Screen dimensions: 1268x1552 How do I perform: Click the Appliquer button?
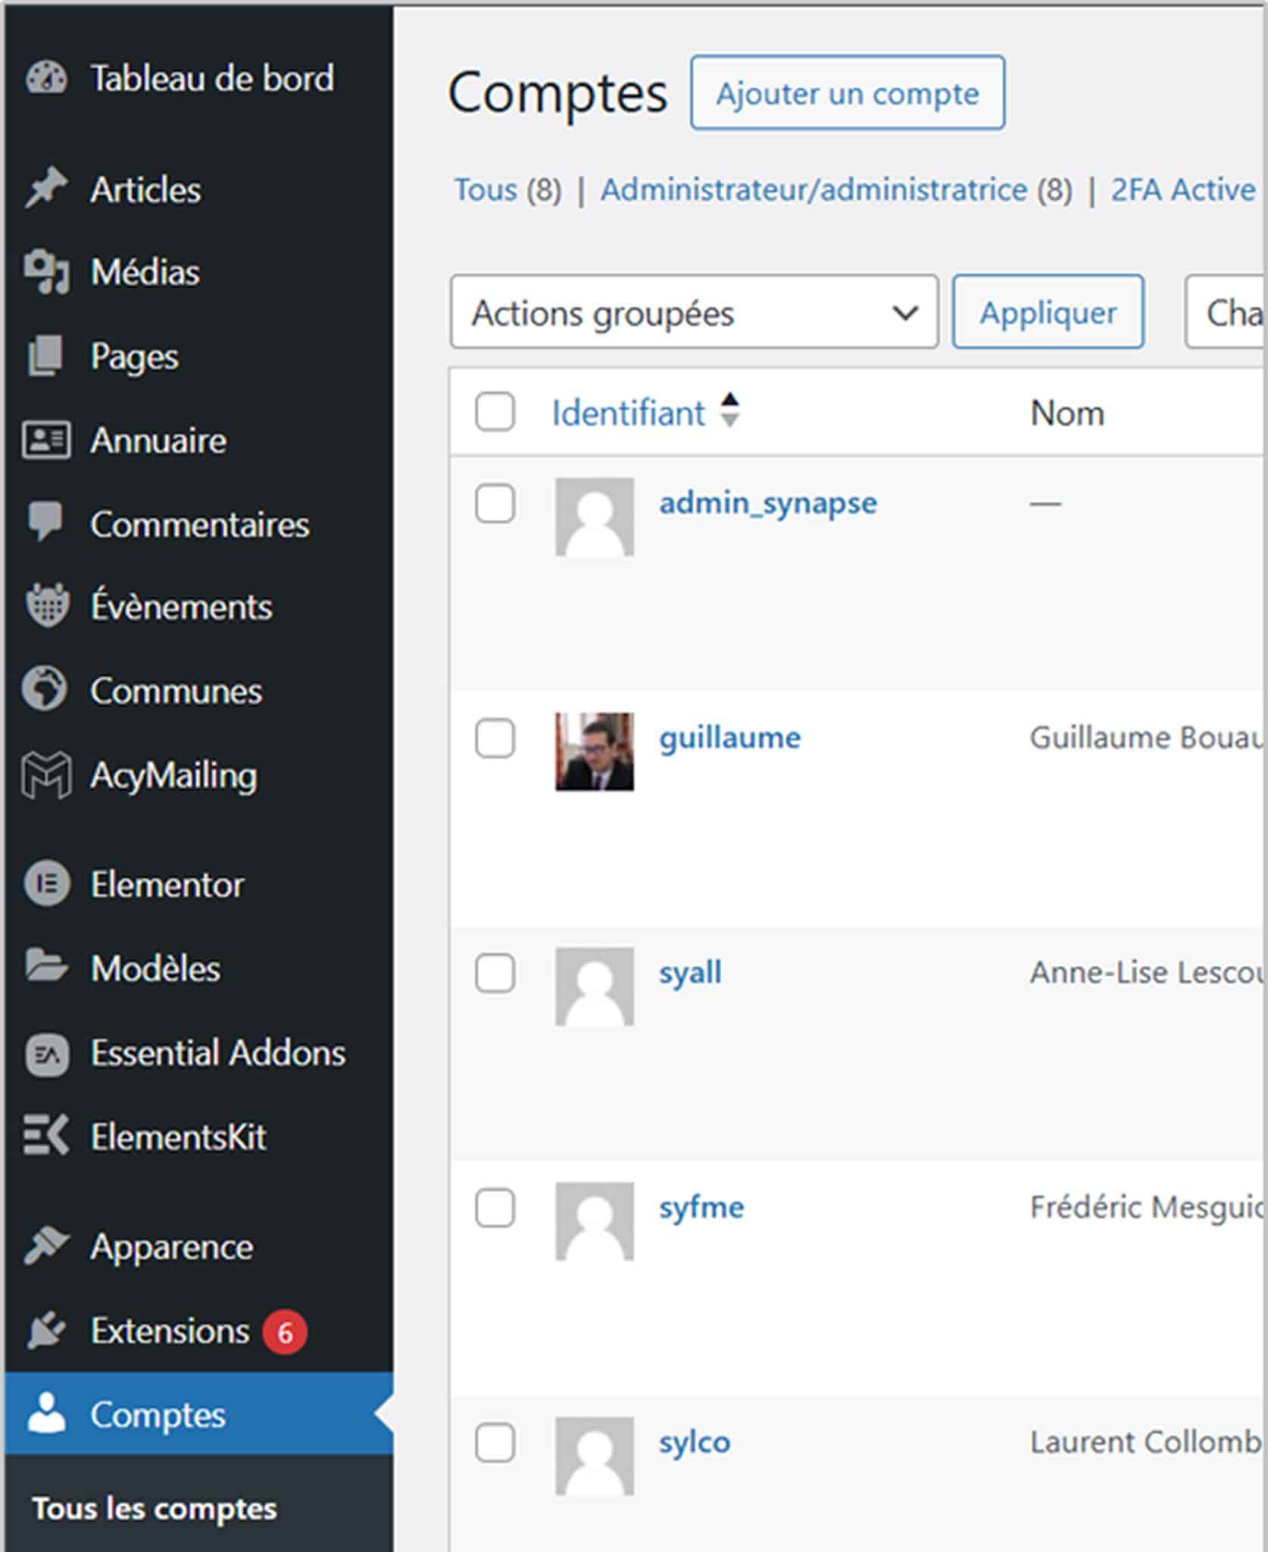pos(1048,312)
